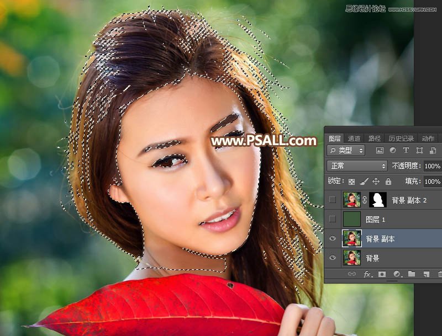Create a new layer group folder
442x336 pixels.
[412, 274]
